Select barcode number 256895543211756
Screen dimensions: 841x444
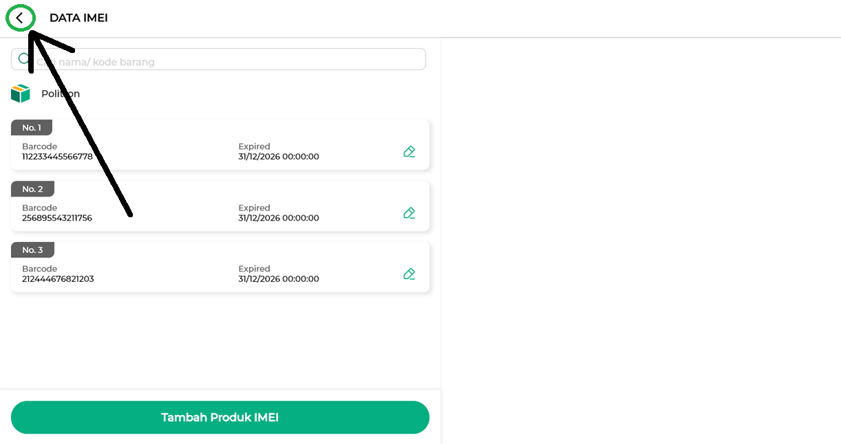57,218
